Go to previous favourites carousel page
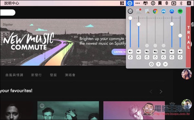The height and width of the screenshot is (120, 194). 151,92
